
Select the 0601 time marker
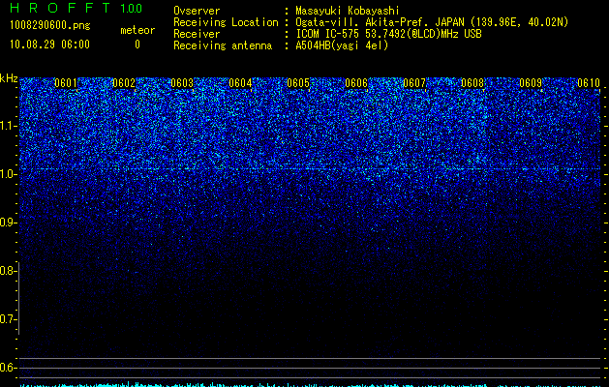tap(66, 83)
